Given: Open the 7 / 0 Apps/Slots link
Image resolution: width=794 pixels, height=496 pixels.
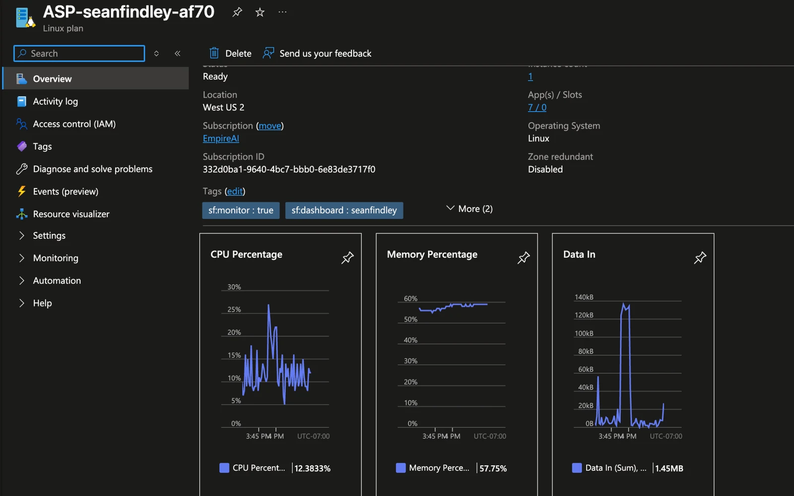Looking at the screenshot, I should tap(537, 107).
